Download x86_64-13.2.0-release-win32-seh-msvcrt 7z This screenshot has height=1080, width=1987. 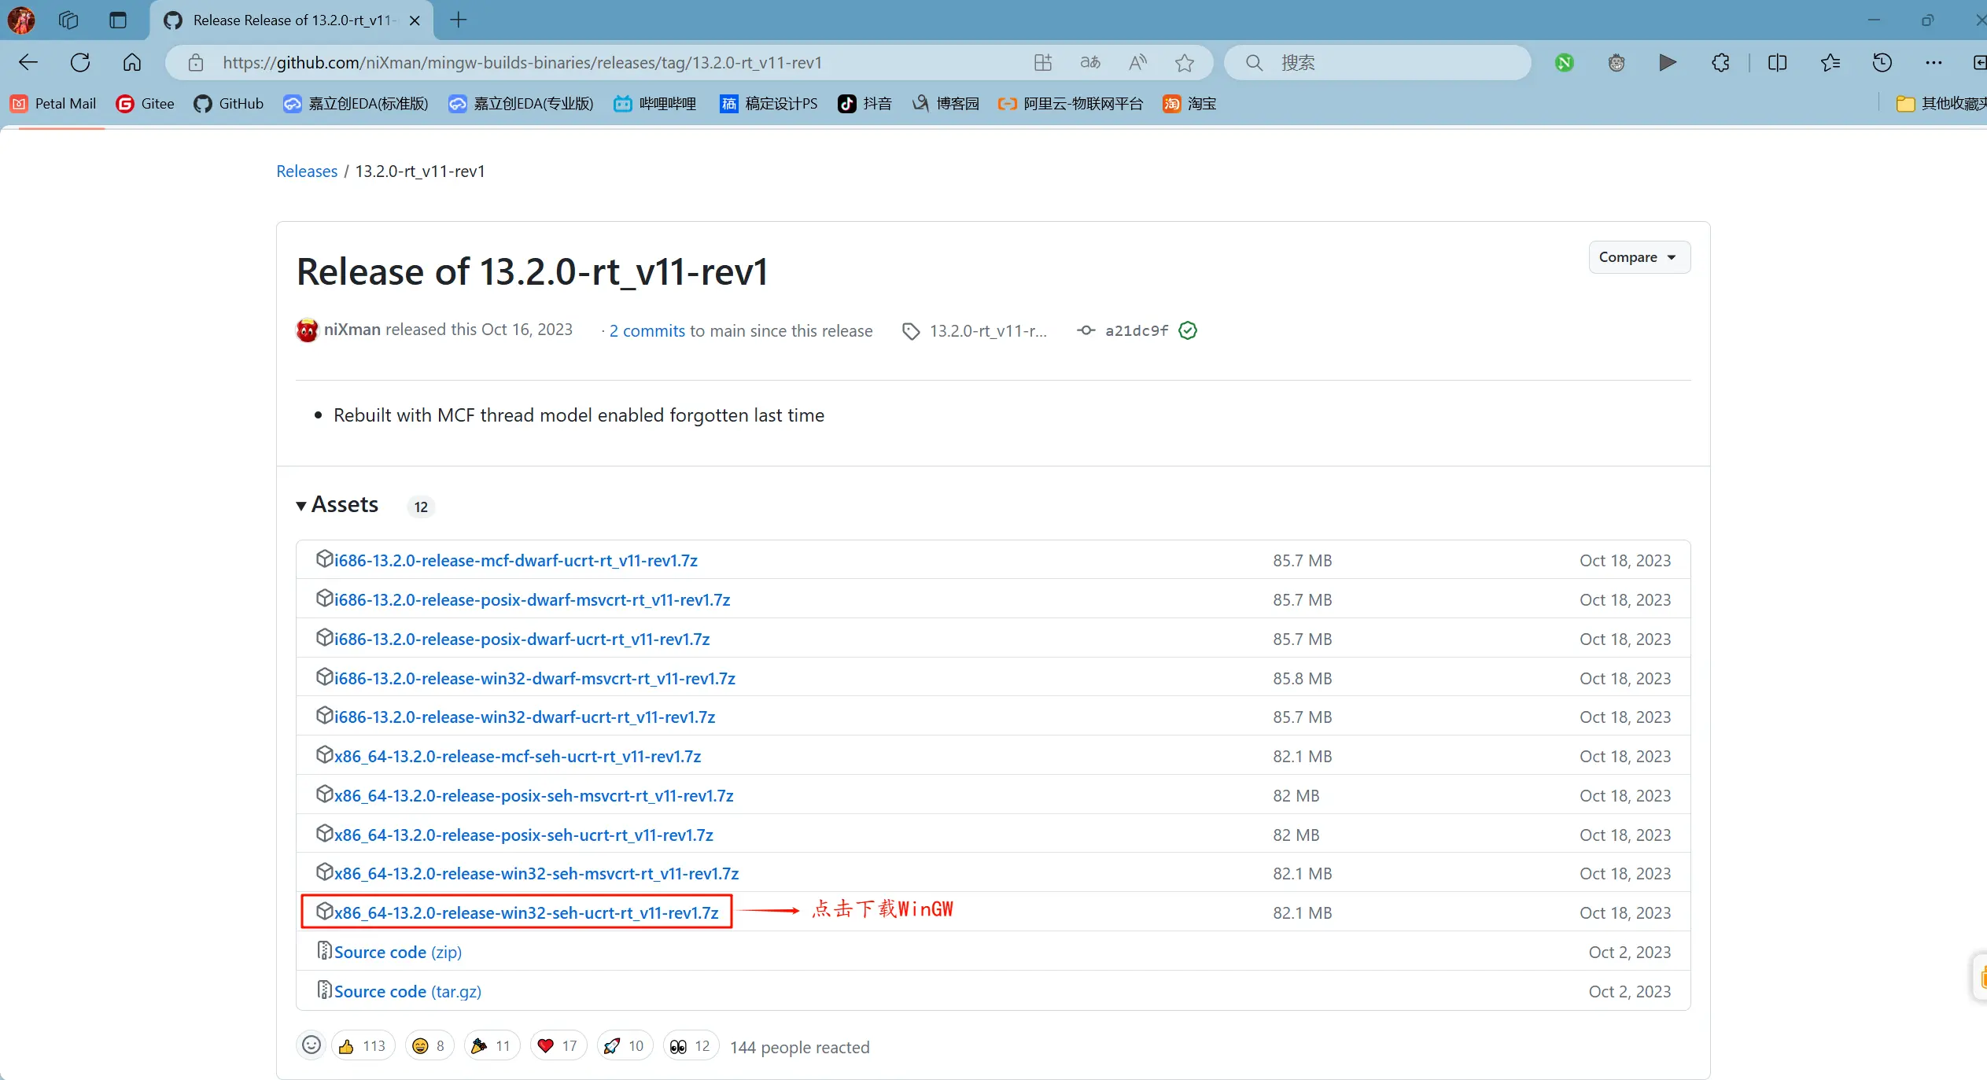click(x=536, y=873)
